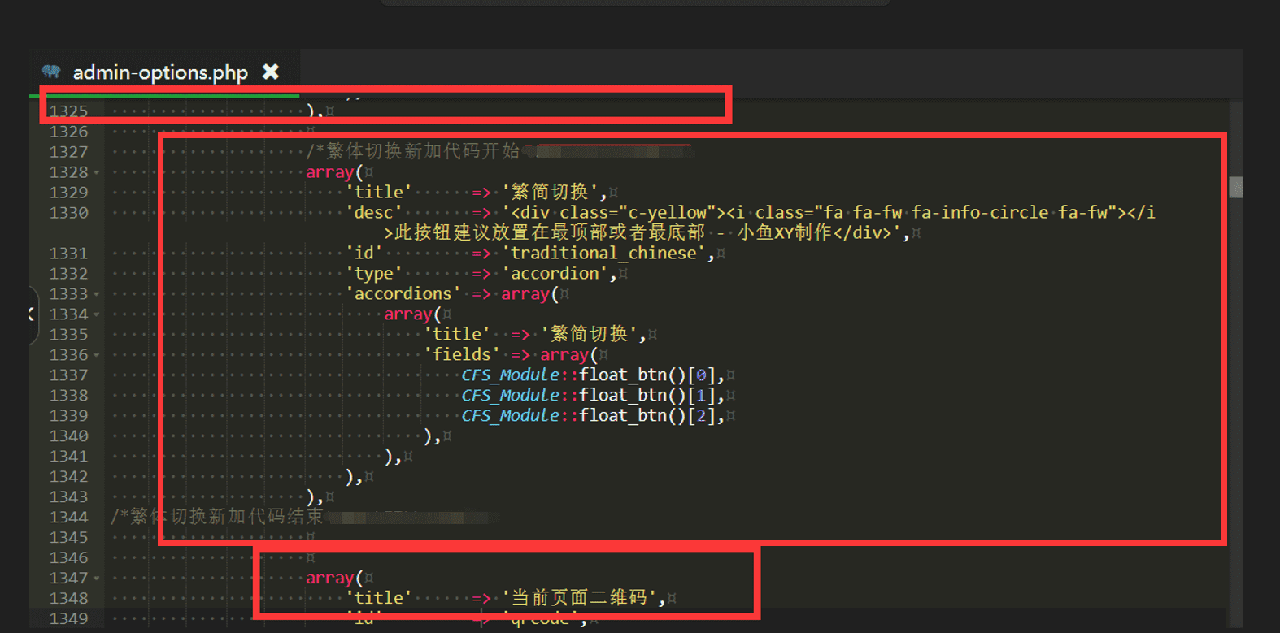Click the '当前页面二维码' title string
Image resolution: width=1280 pixels, height=633 pixels.
click(x=579, y=599)
